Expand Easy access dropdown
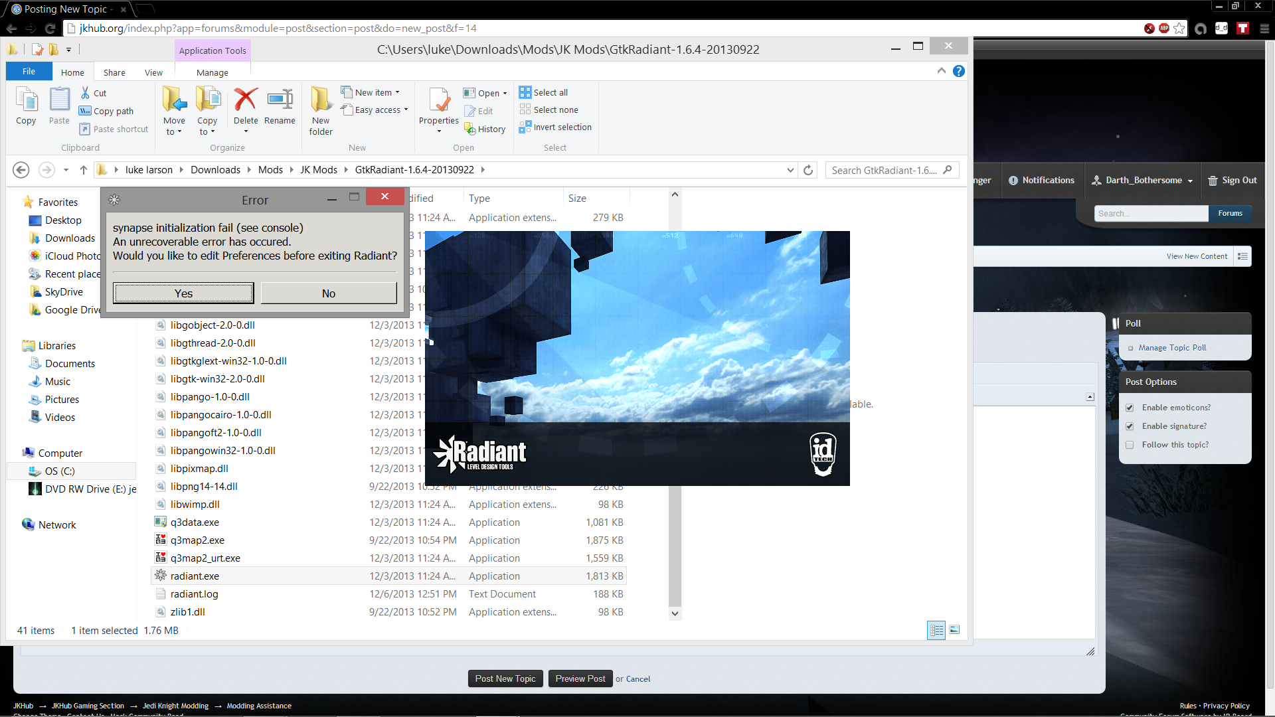This screenshot has width=1275, height=717. click(x=406, y=110)
